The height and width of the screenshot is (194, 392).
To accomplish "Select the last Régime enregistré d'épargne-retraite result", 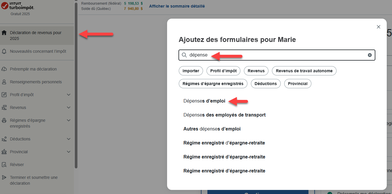I will pyautogui.click(x=224, y=171).
